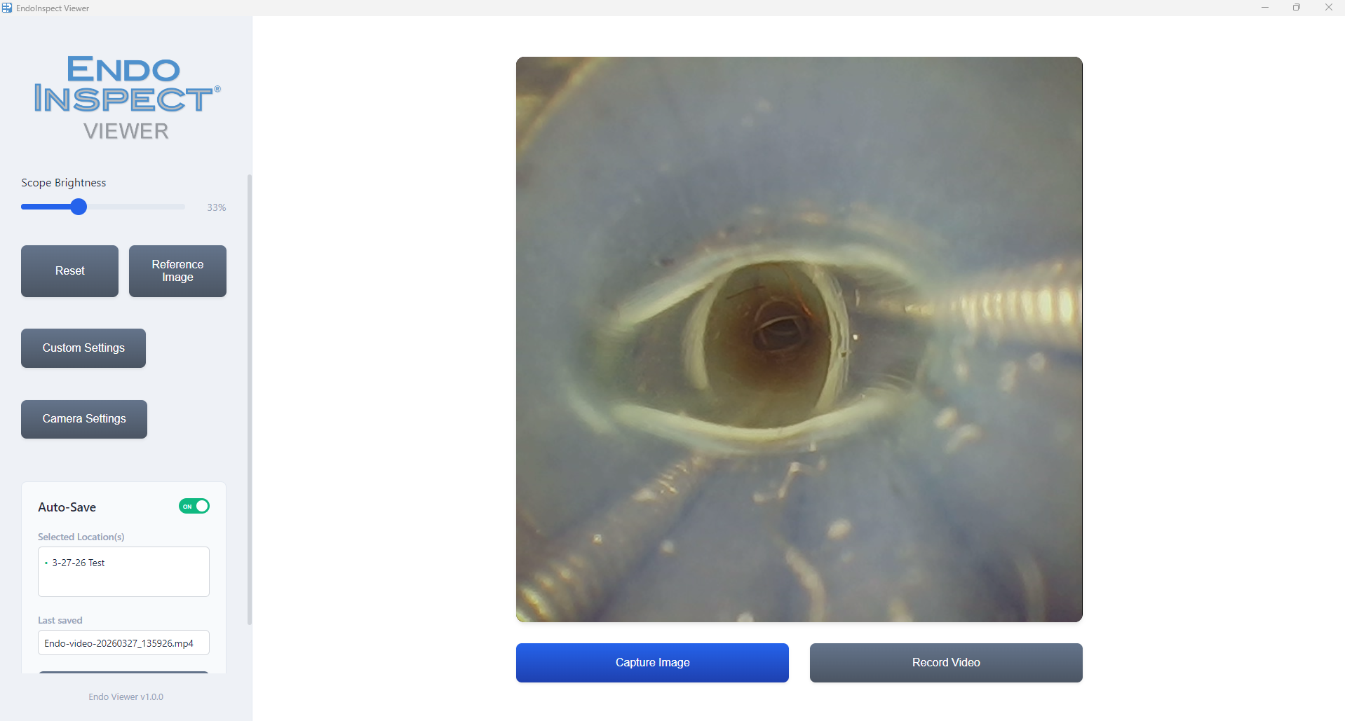This screenshot has height=721, width=1345.
Task: Open Camera Settings
Action: tap(84, 419)
